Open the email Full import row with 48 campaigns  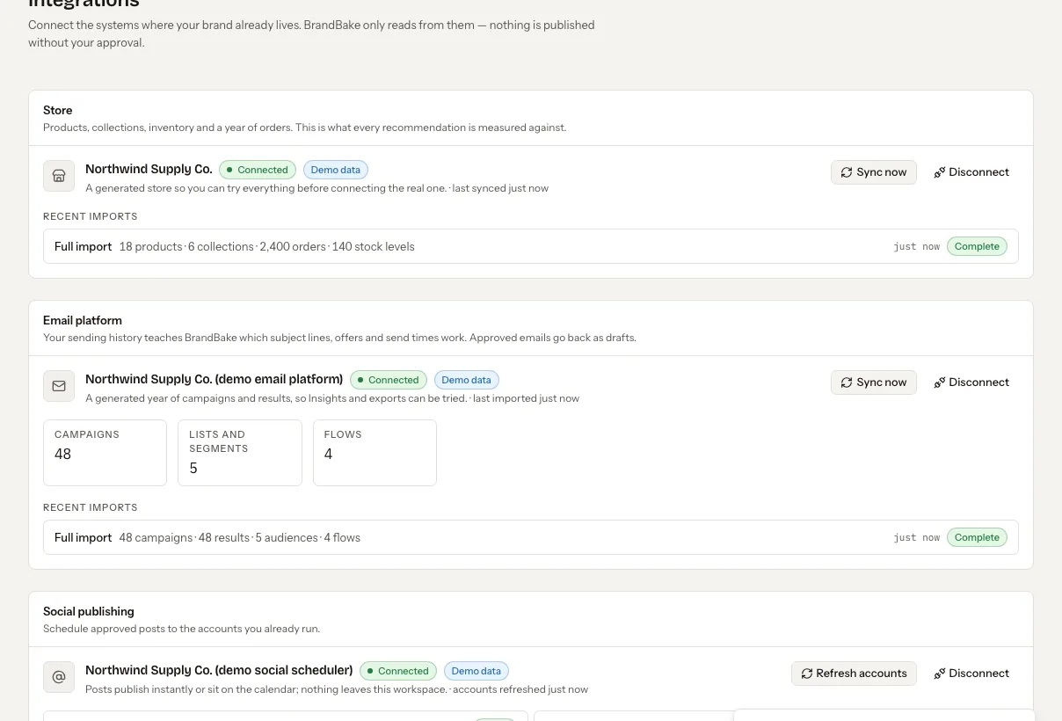coord(531,537)
